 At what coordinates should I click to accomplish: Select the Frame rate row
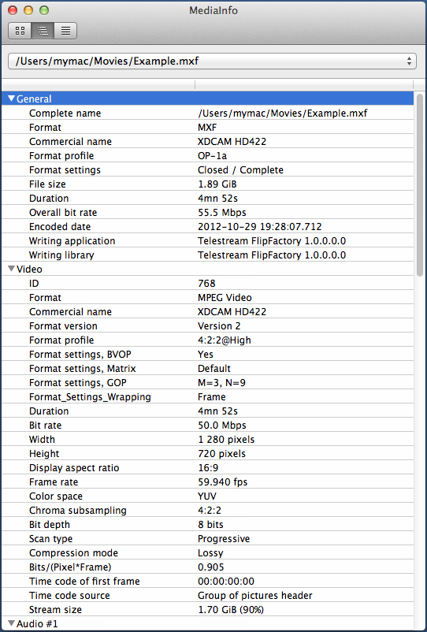click(x=208, y=482)
